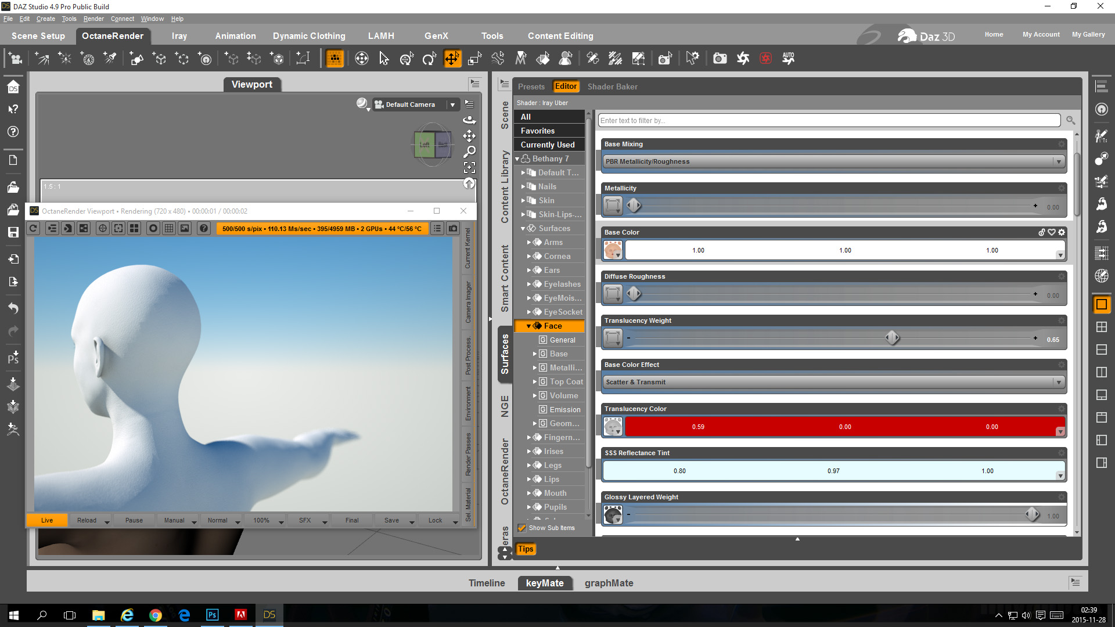Expand the Top Coat tree item
The width and height of the screenshot is (1115, 627).
pyautogui.click(x=535, y=382)
